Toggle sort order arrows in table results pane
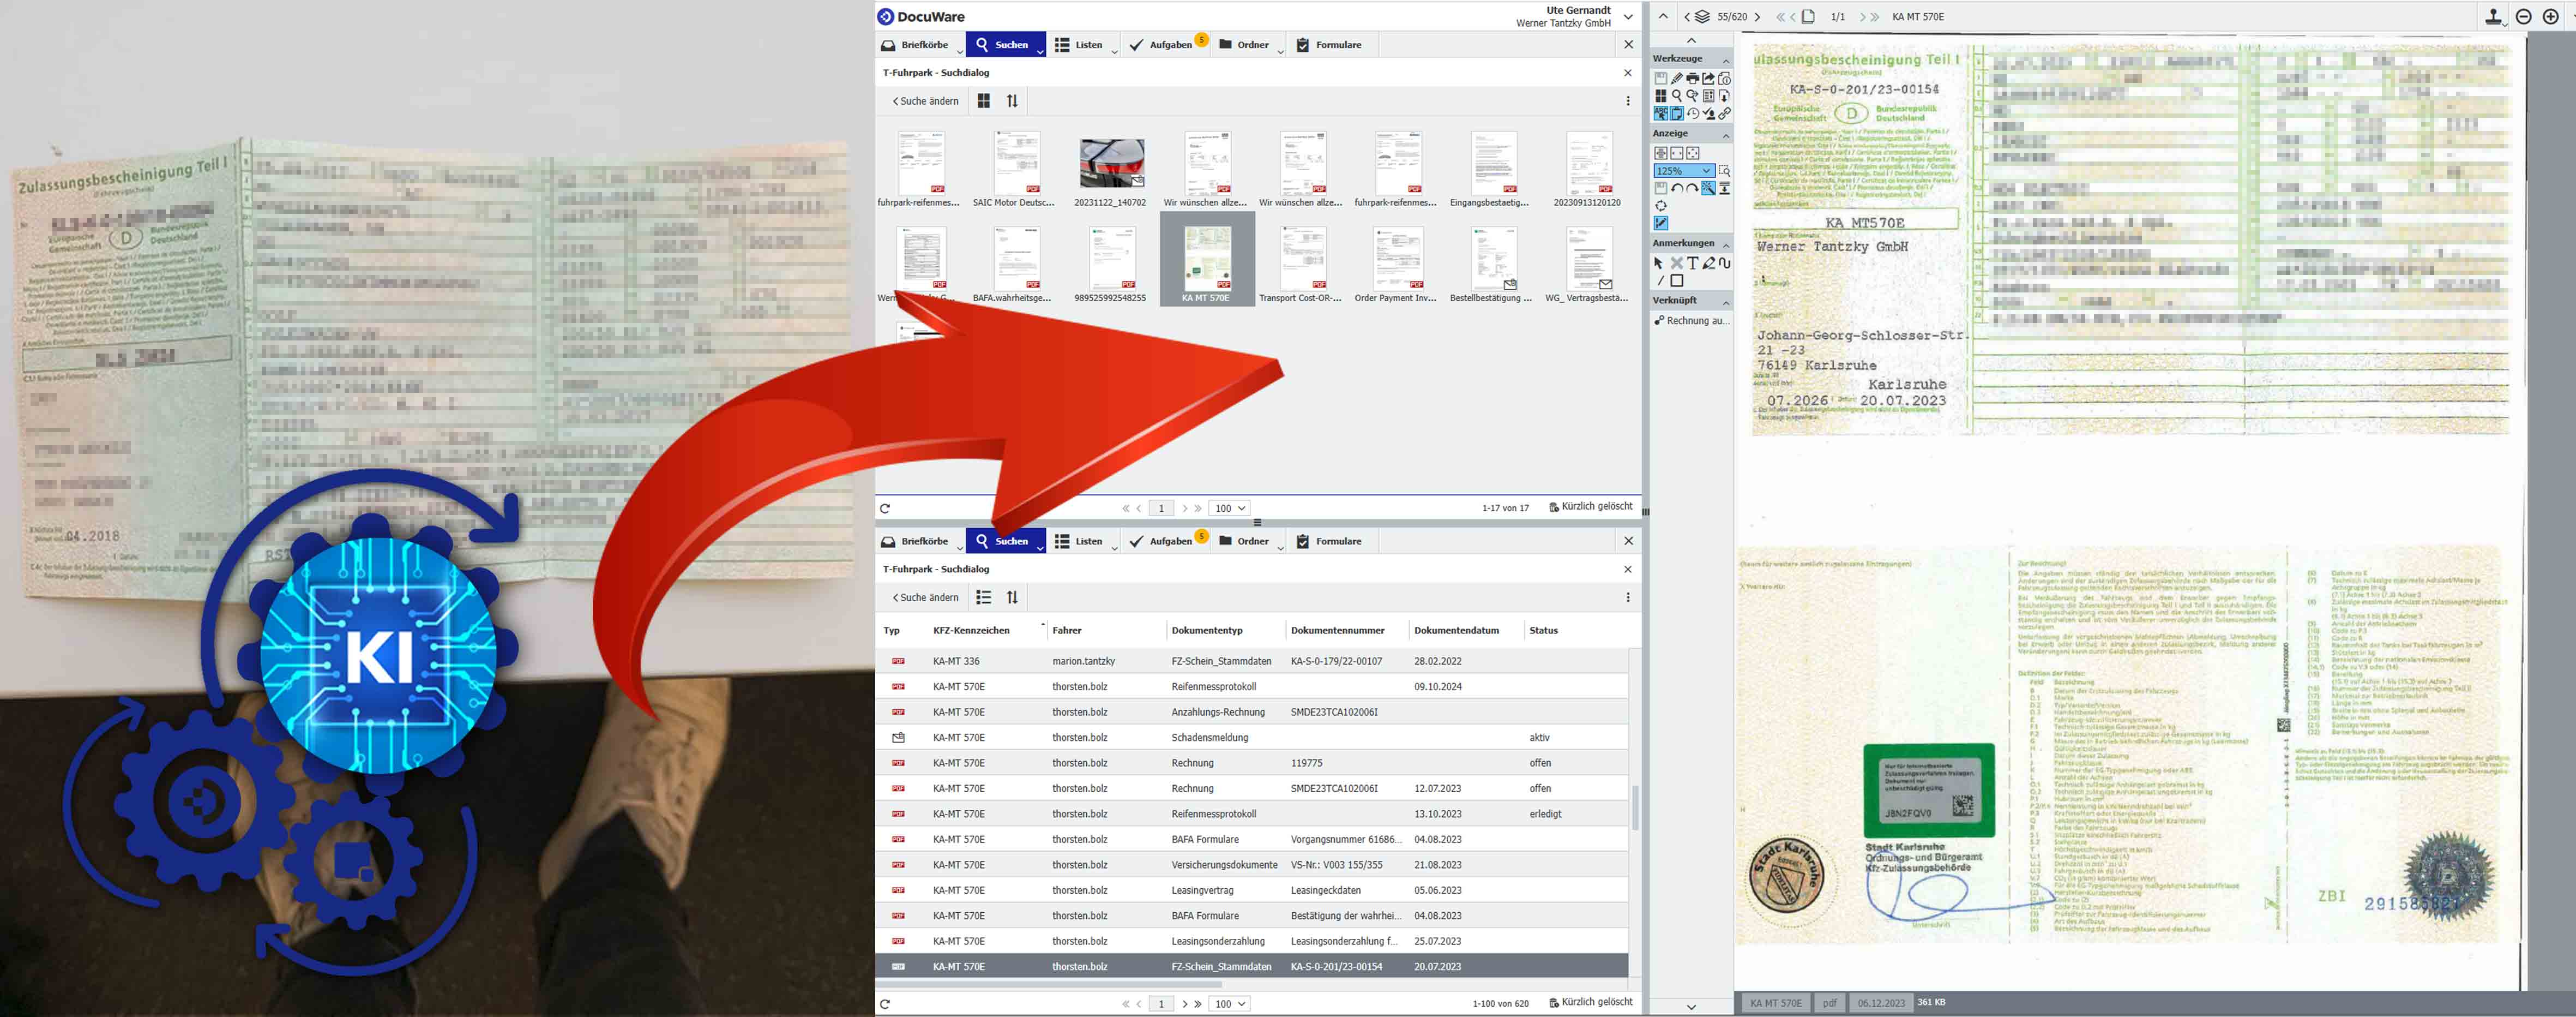 1012,597
